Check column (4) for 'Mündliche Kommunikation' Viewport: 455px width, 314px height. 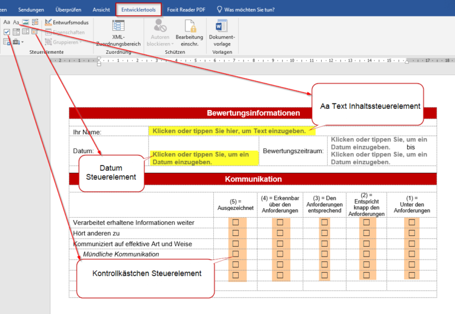tap(280, 254)
